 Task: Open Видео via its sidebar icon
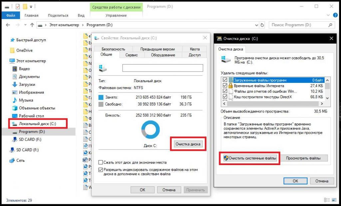click(x=15, y=69)
